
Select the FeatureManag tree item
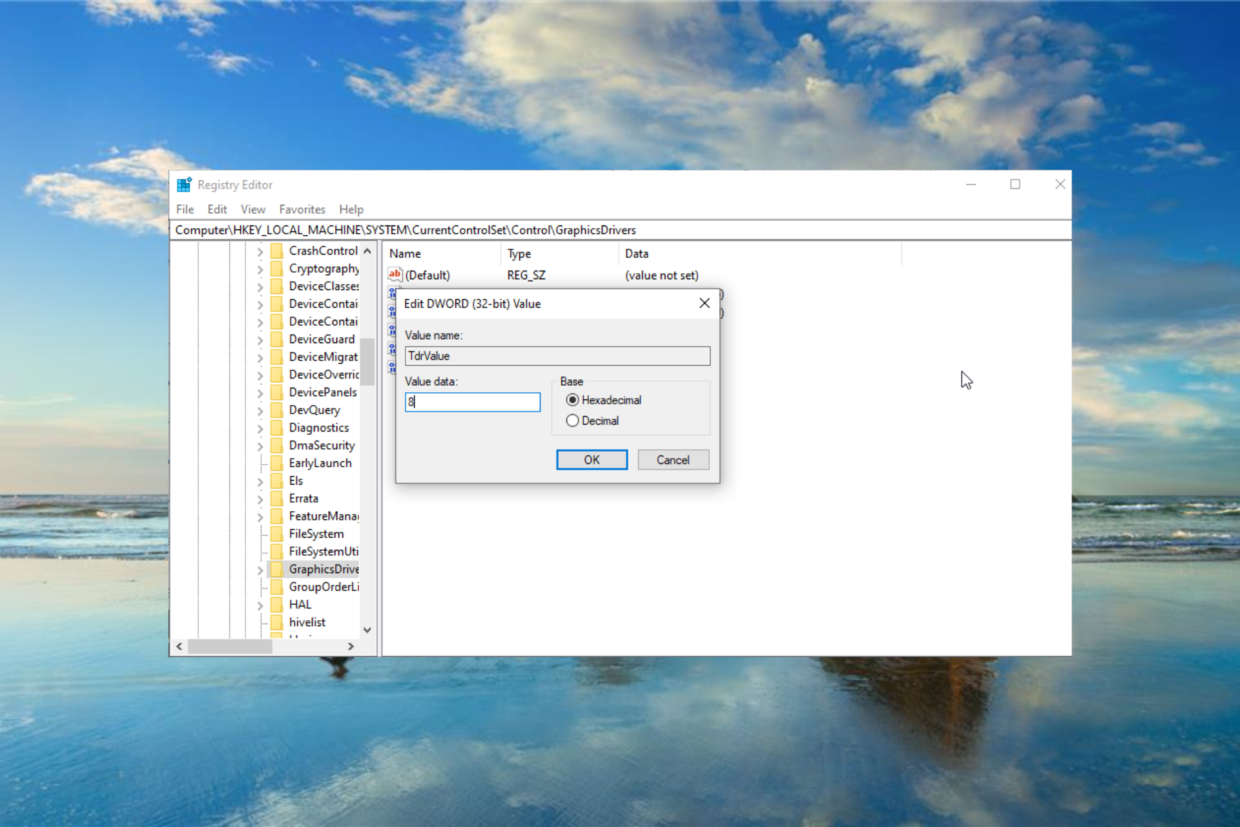click(x=324, y=516)
